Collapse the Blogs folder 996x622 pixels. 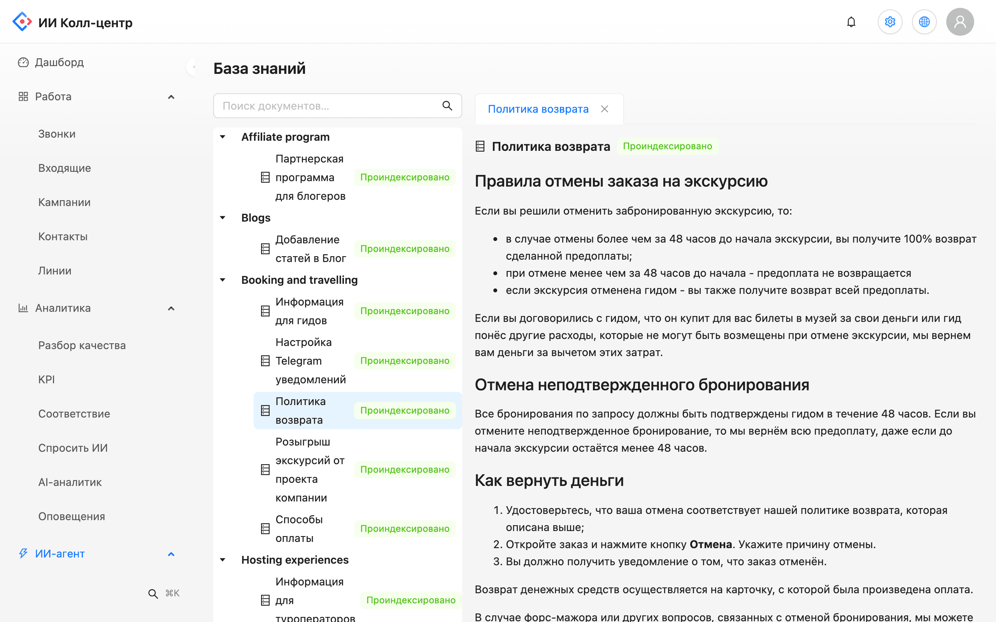(223, 218)
